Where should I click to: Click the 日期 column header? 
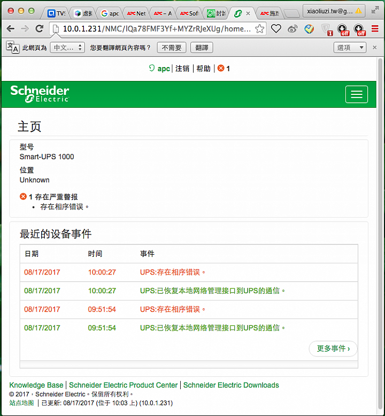[32, 254]
